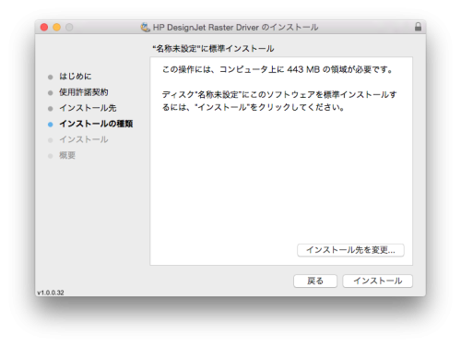Click the bullet beside 使用許諾契約
This screenshot has height=347, width=461.
(x=51, y=93)
